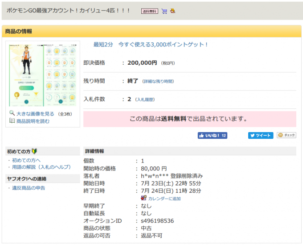
Task: Click the pink 送料無料で出品されています banner
Action: 190,119
